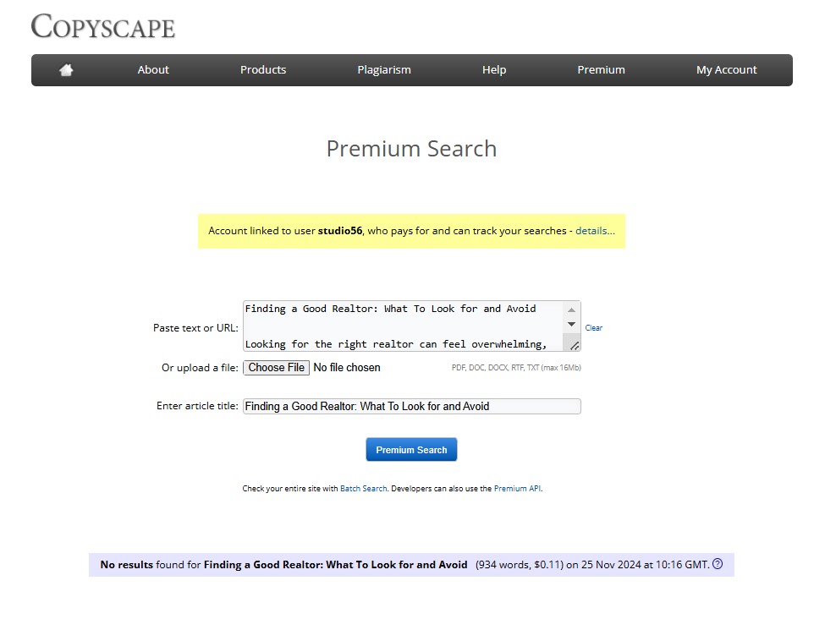
Task: Open the Products menu
Action: pos(263,69)
